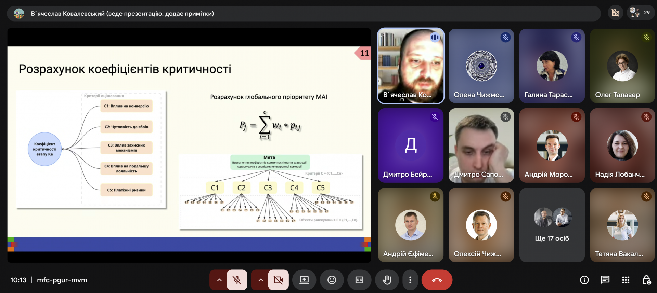
Task: Open host controls lock icon
Action: [x=646, y=280]
